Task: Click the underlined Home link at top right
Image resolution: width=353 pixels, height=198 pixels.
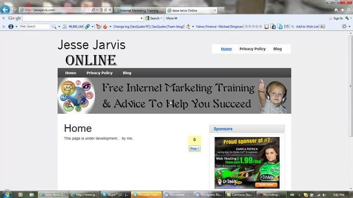Action: (226, 49)
